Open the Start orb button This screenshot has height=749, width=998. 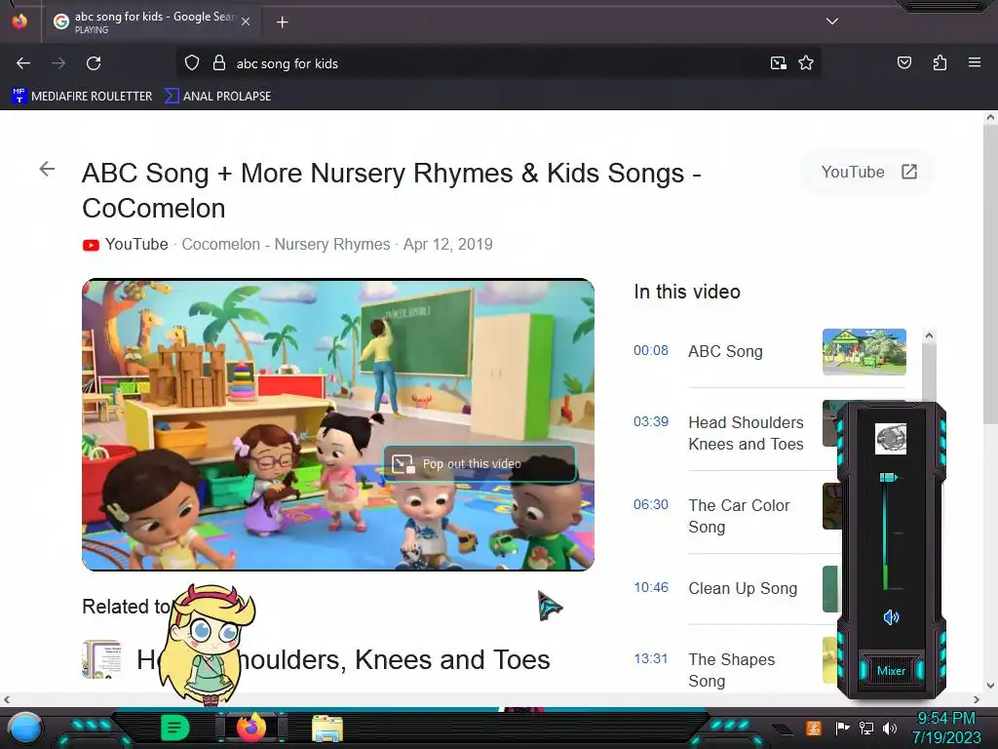click(25, 728)
